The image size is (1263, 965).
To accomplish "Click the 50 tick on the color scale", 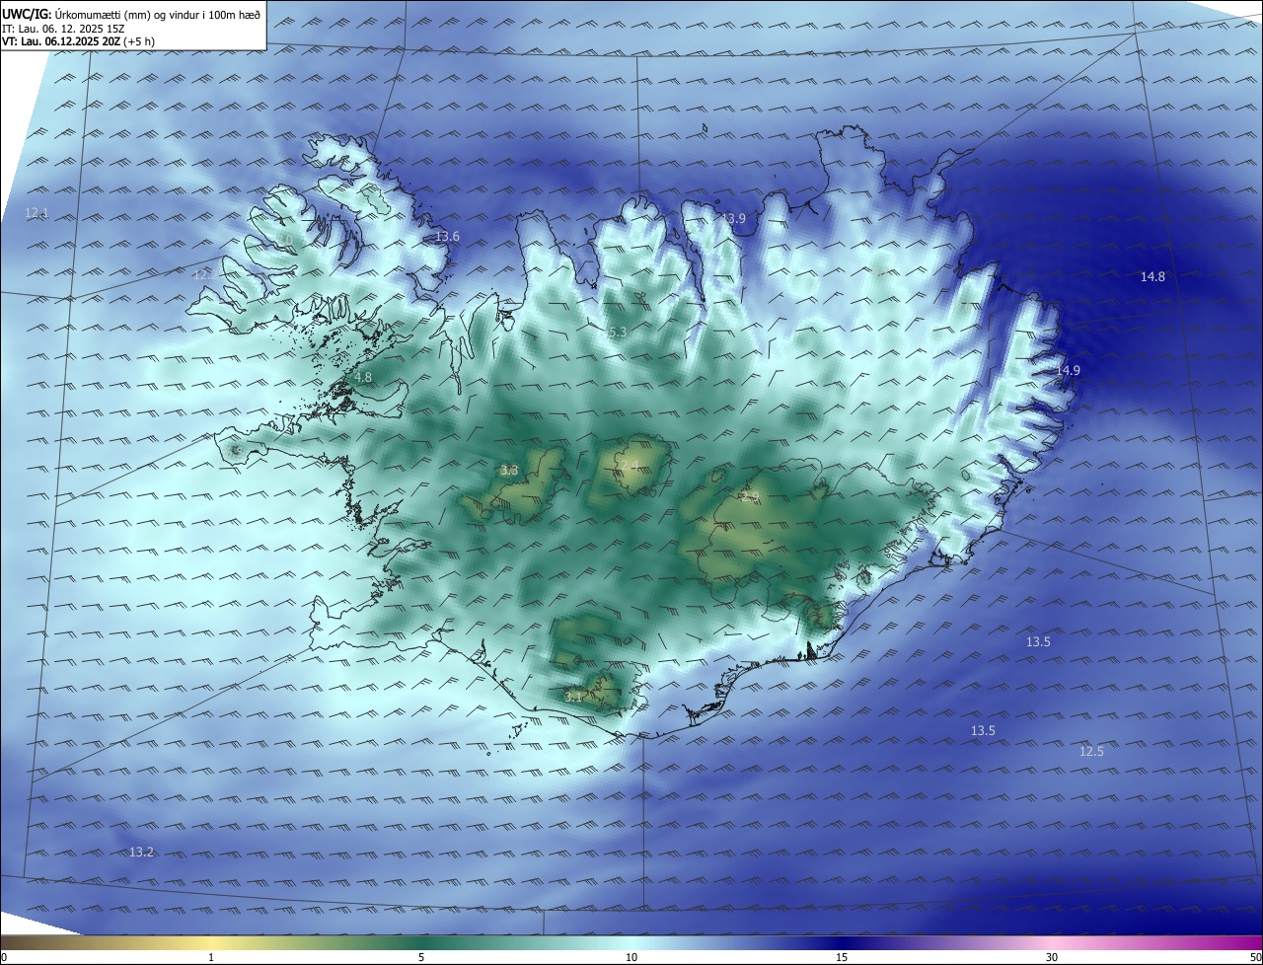I will pos(1255,958).
